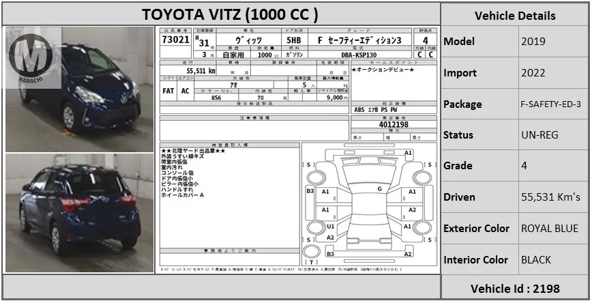Click the Status row label
This screenshot has width=592, height=301.
[x=458, y=135]
